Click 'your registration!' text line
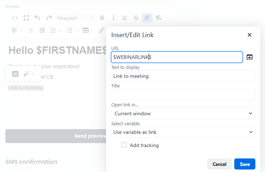Screen dimensions: 265x172 pos(60,66)
